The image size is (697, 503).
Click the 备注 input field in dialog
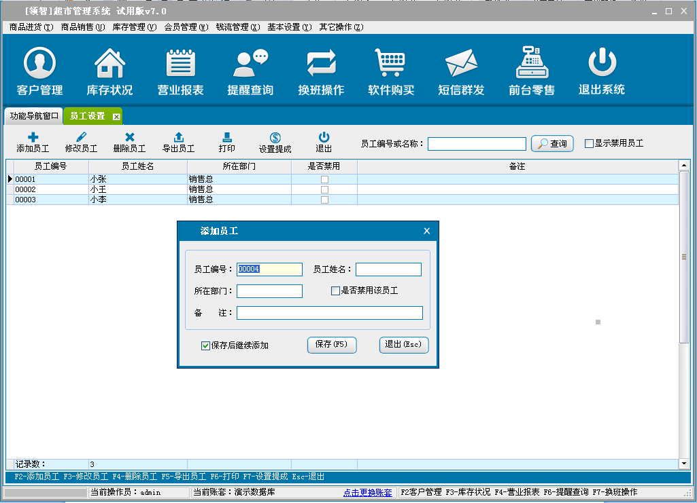tap(329, 313)
